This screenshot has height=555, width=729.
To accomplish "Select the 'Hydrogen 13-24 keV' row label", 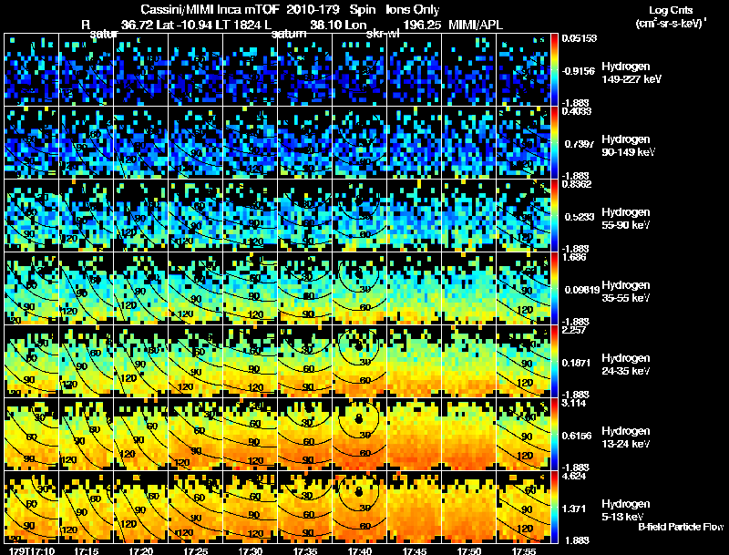I will point(626,437).
